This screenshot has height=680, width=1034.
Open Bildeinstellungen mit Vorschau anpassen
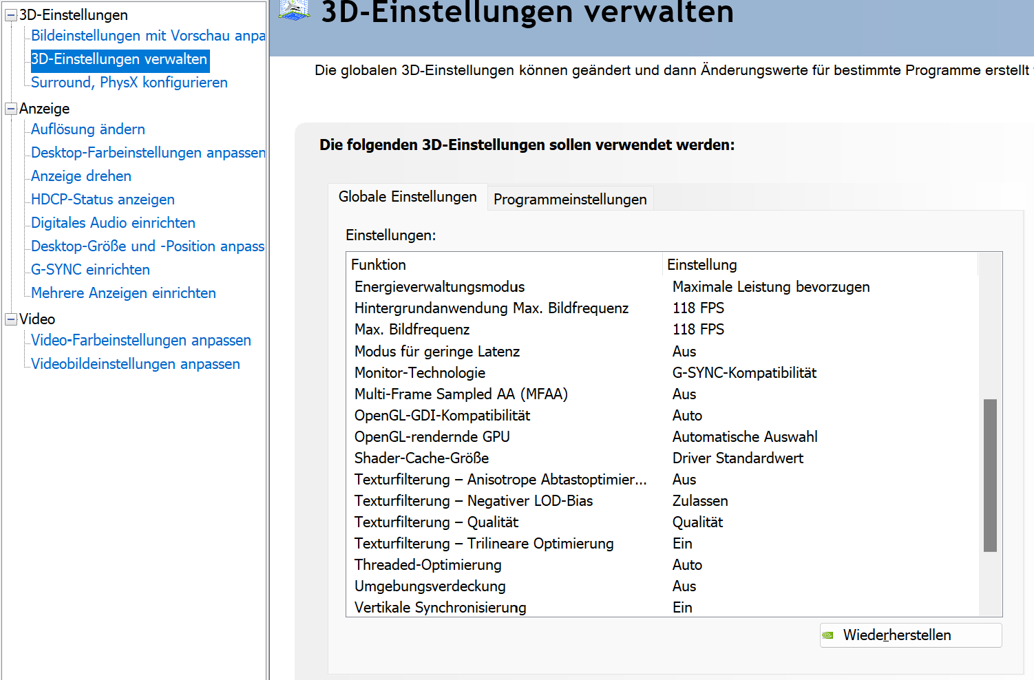148,36
